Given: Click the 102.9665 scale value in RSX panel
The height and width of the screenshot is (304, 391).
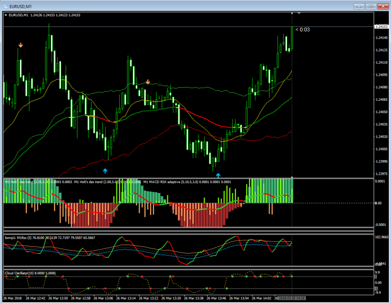Looking at the screenshot, I should pyautogui.click(x=382, y=237).
